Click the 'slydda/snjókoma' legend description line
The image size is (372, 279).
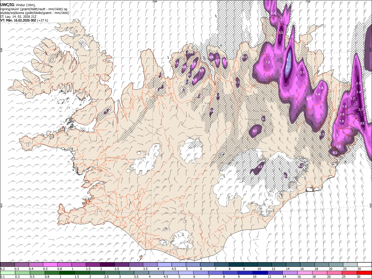(x=35, y=13)
